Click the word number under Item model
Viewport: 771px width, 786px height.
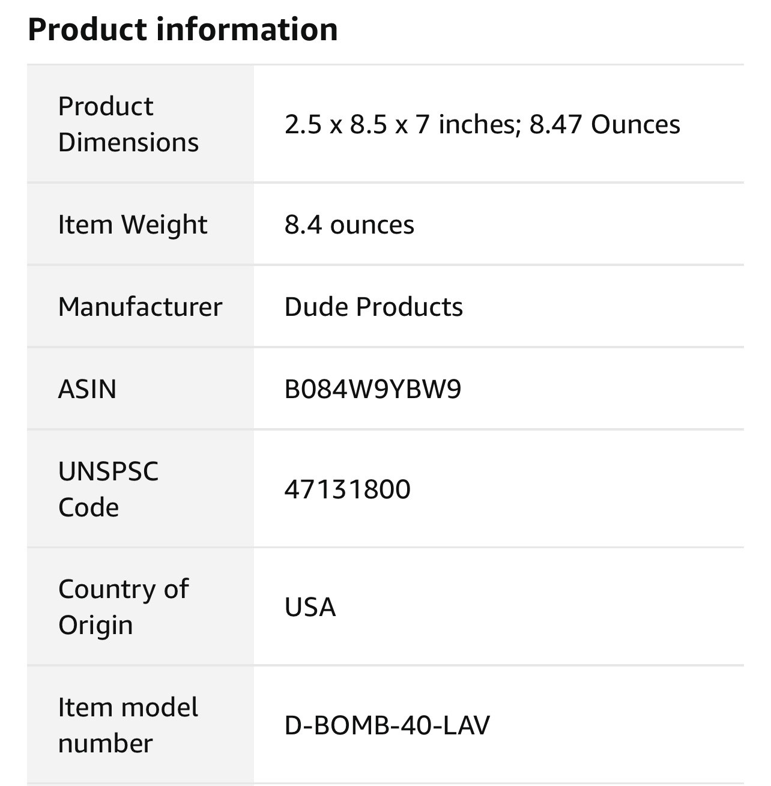pos(105,743)
